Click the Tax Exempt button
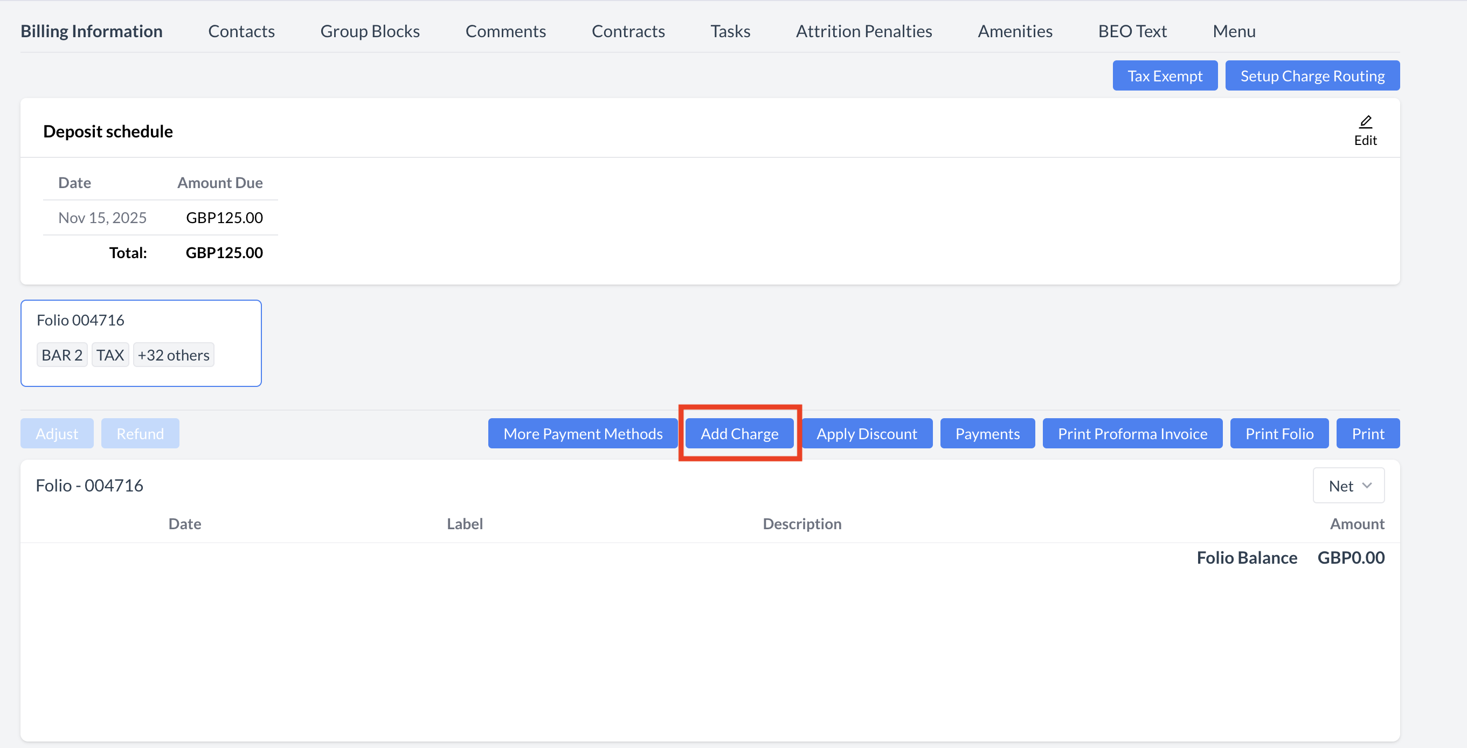1467x748 pixels. pos(1164,75)
